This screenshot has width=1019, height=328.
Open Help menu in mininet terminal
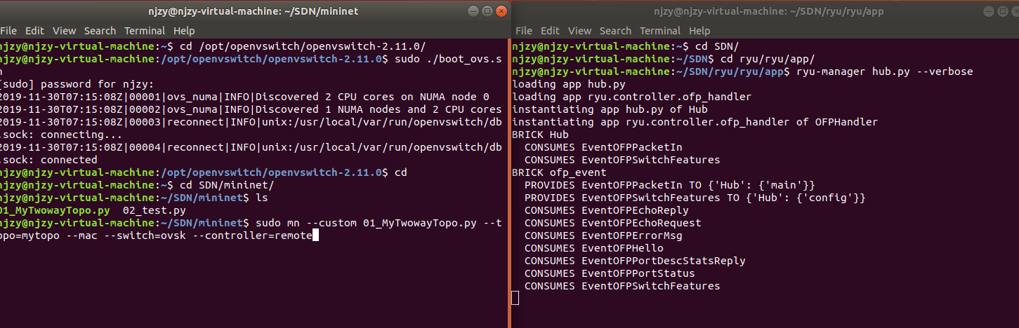pyautogui.click(x=184, y=31)
